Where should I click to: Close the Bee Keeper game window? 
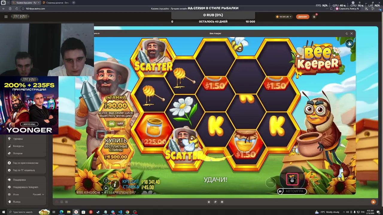click(x=352, y=33)
